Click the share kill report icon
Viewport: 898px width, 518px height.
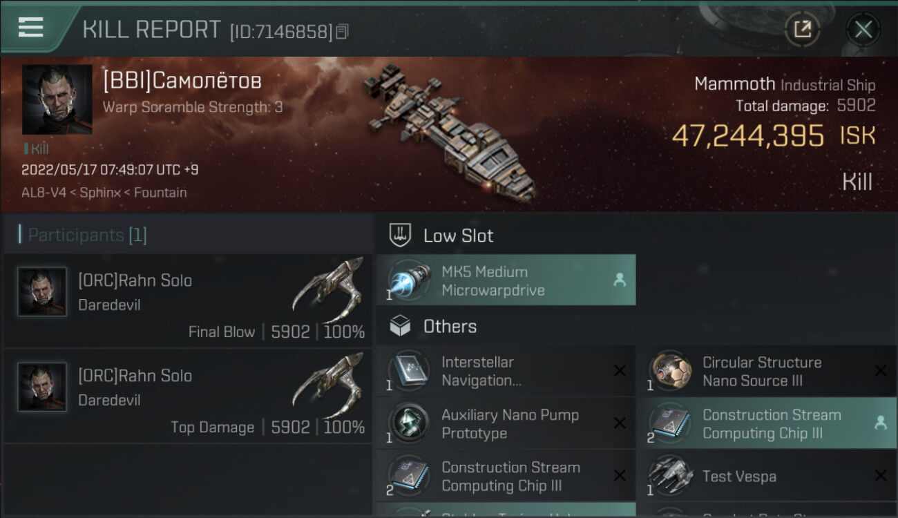click(x=802, y=29)
